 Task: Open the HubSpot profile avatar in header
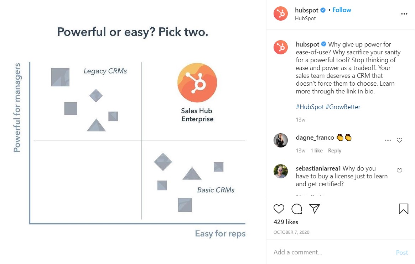coord(281,14)
